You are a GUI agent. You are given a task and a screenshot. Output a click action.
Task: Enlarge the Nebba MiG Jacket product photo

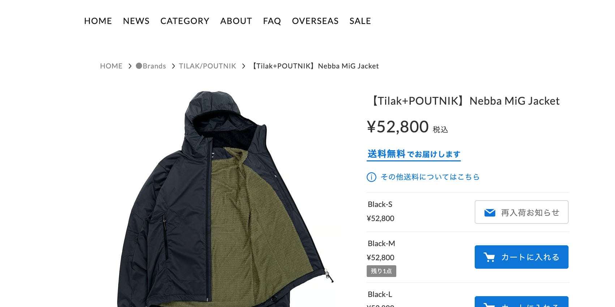[225, 199]
